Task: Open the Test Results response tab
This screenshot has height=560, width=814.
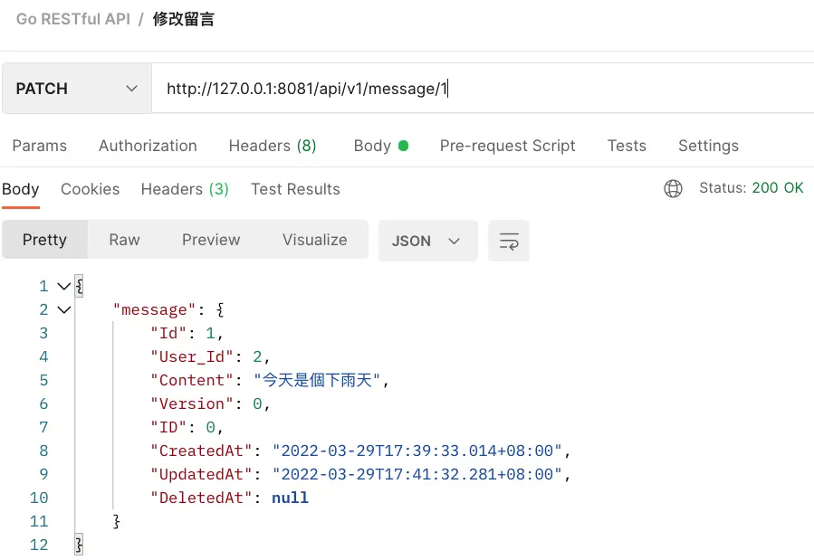Action: (x=295, y=189)
